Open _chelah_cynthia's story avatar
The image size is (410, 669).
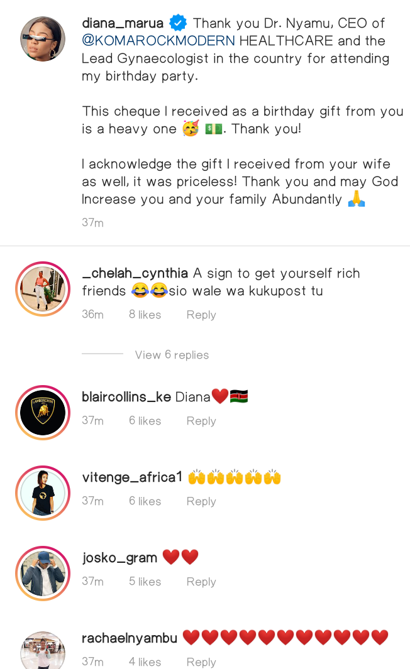point(43,289)
